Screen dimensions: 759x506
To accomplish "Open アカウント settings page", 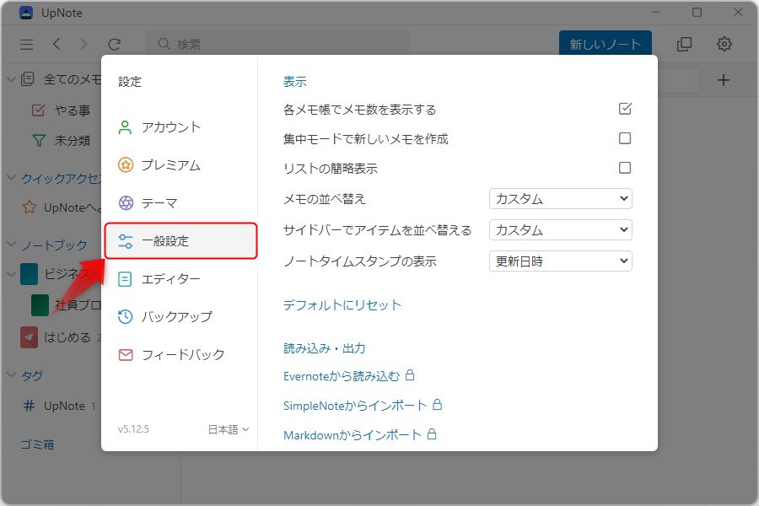I will click(x=180, y=127).
